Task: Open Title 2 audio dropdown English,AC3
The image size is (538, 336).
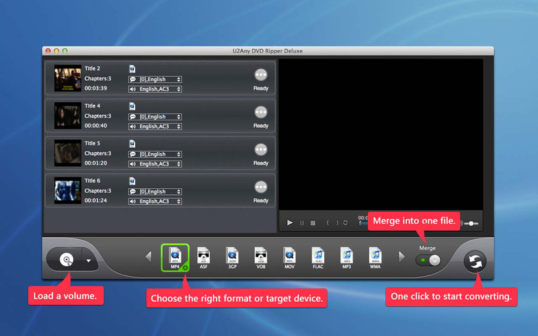Action: pyautogui.click(x=155, y=89)
